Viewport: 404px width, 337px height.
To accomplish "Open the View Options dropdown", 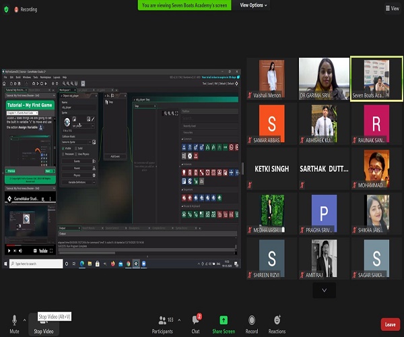I will pyautogui.click(x=253, y=5).
